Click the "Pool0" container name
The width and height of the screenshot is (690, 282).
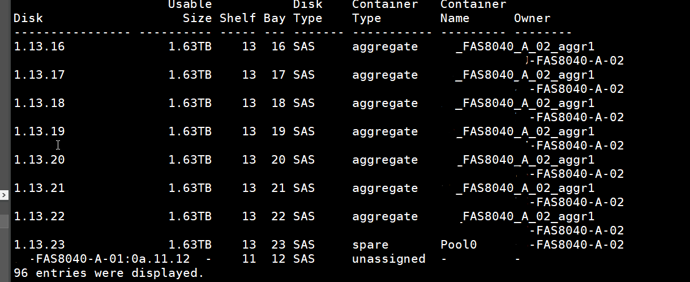(x=458, y=245)
